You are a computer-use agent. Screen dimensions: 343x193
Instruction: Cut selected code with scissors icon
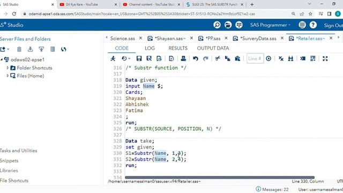(x=218, y=58)
